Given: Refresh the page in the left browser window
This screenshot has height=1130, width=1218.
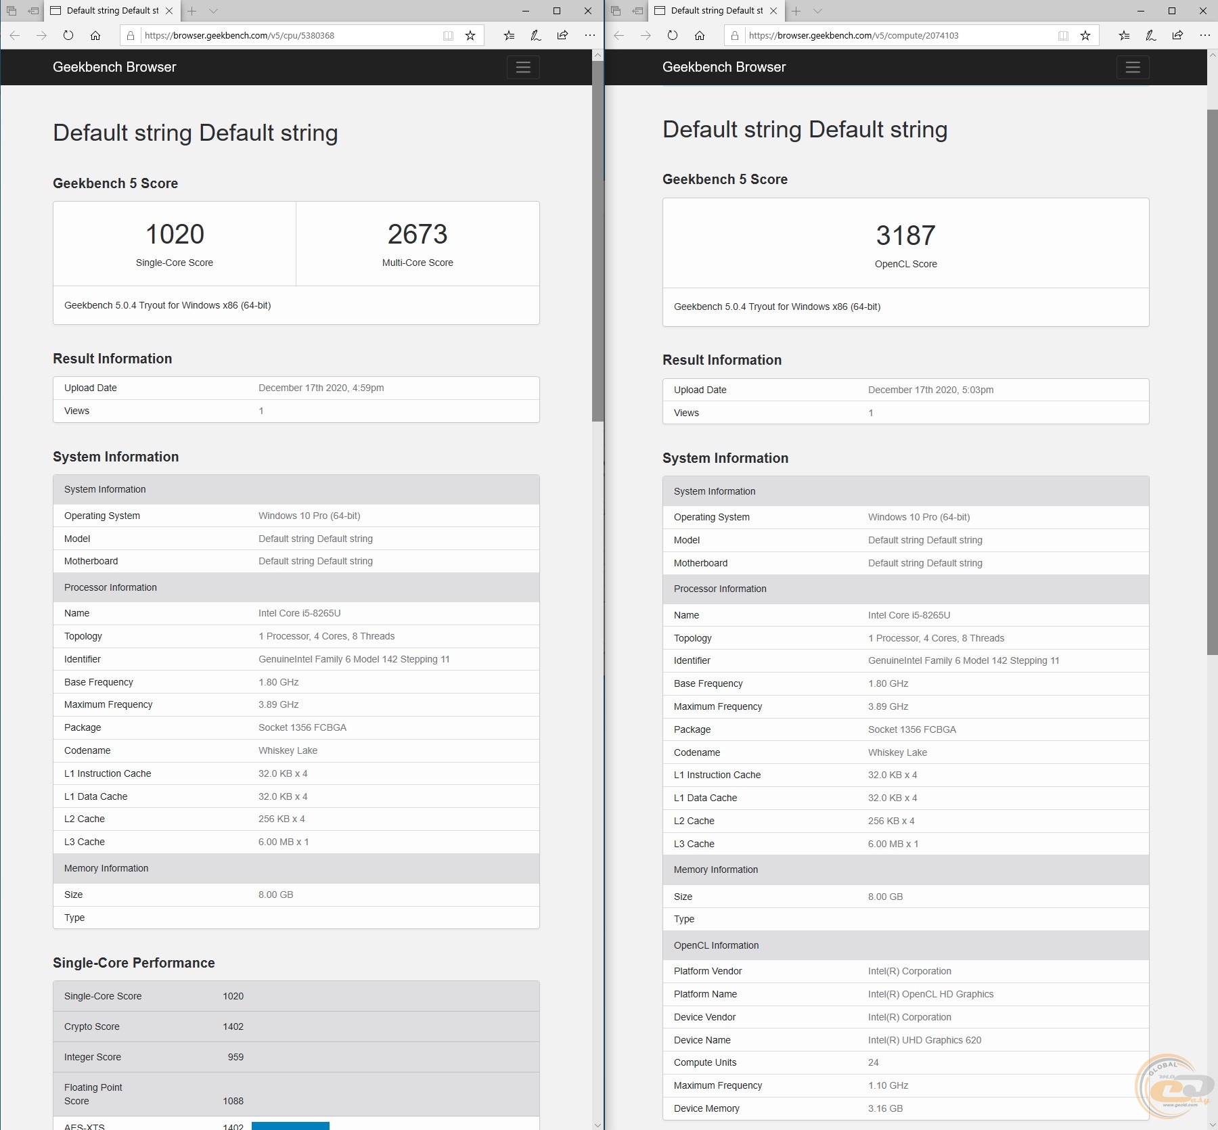Looking at the screenshot, I should (68, 35).
